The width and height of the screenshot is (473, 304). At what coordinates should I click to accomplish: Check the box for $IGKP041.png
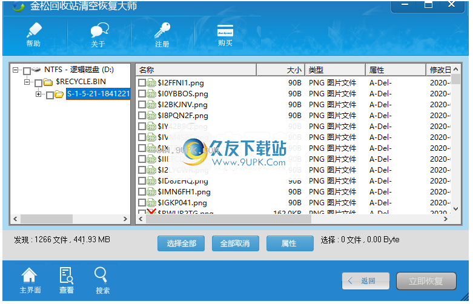tap(142, 203)
